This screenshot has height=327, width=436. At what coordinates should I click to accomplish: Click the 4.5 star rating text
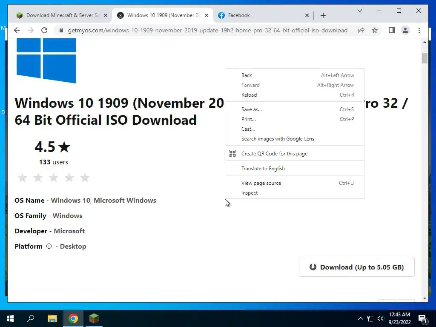click(x=52, y=147)
